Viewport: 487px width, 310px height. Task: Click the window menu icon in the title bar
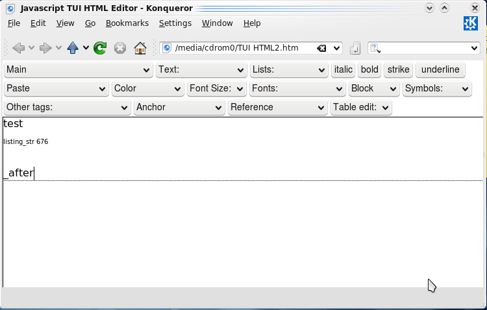pyautogui.click(x=10, y=8)
